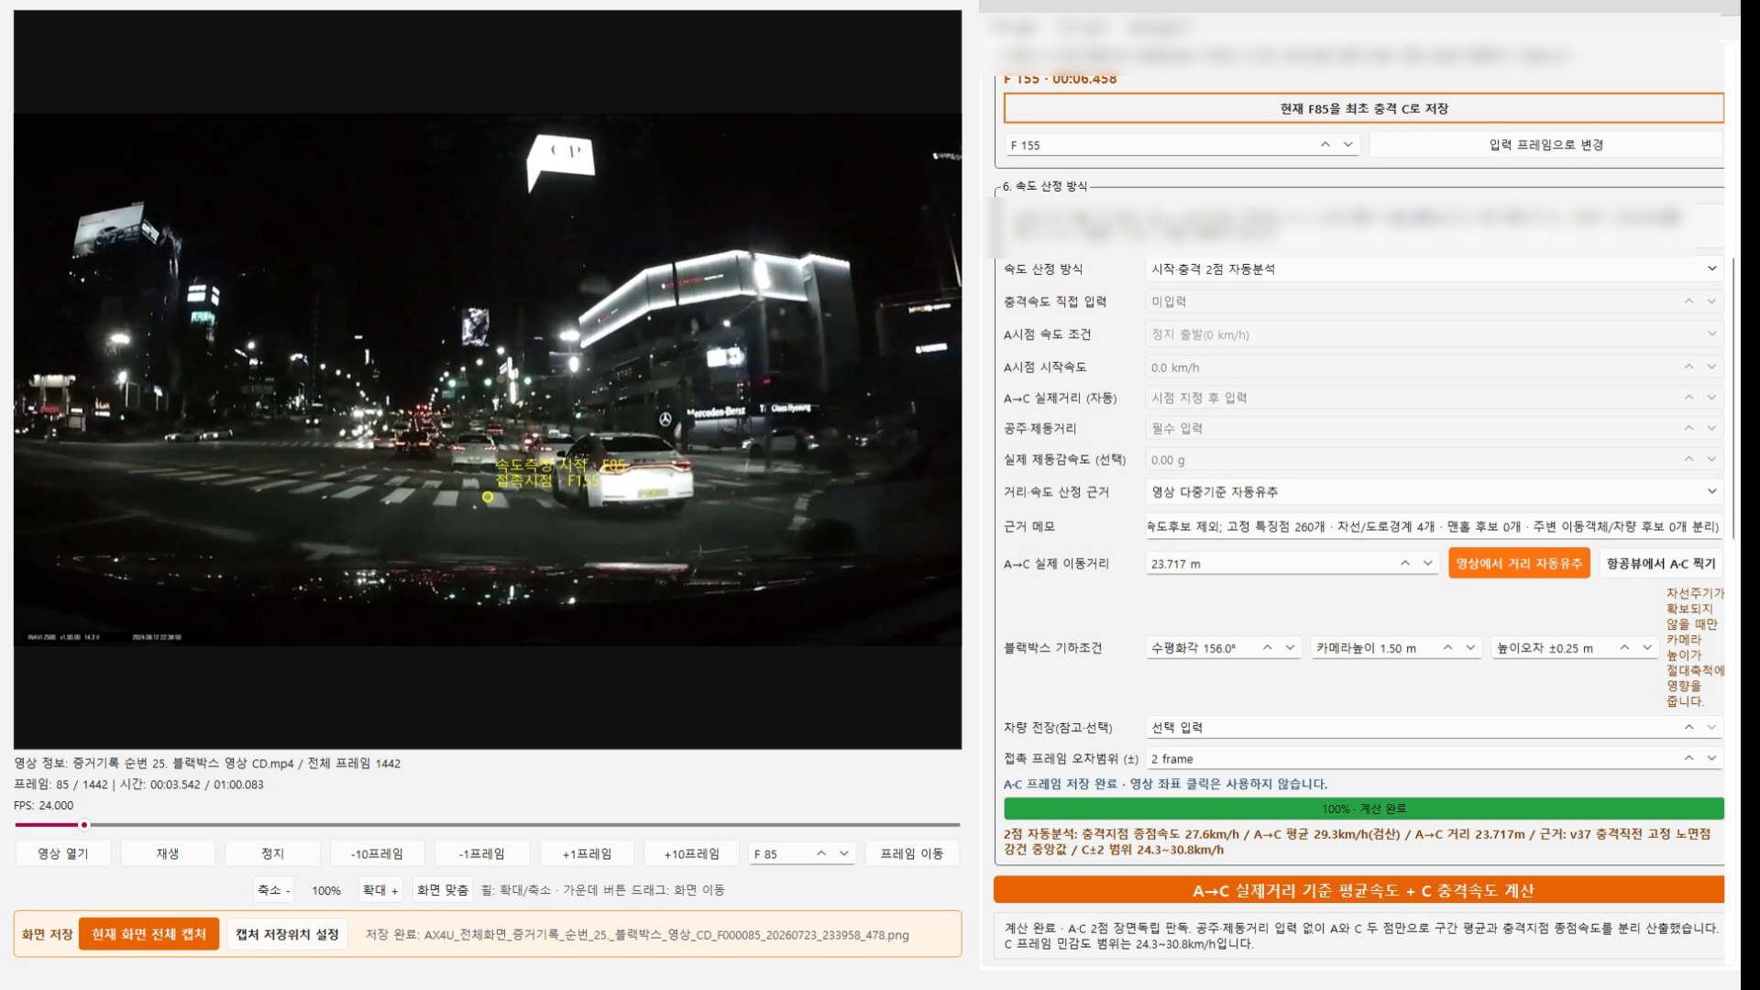Screen dimensions: 1760x990
Task: Click 항공뷰에서 A·C 찍기 button
Action: 1661,564
